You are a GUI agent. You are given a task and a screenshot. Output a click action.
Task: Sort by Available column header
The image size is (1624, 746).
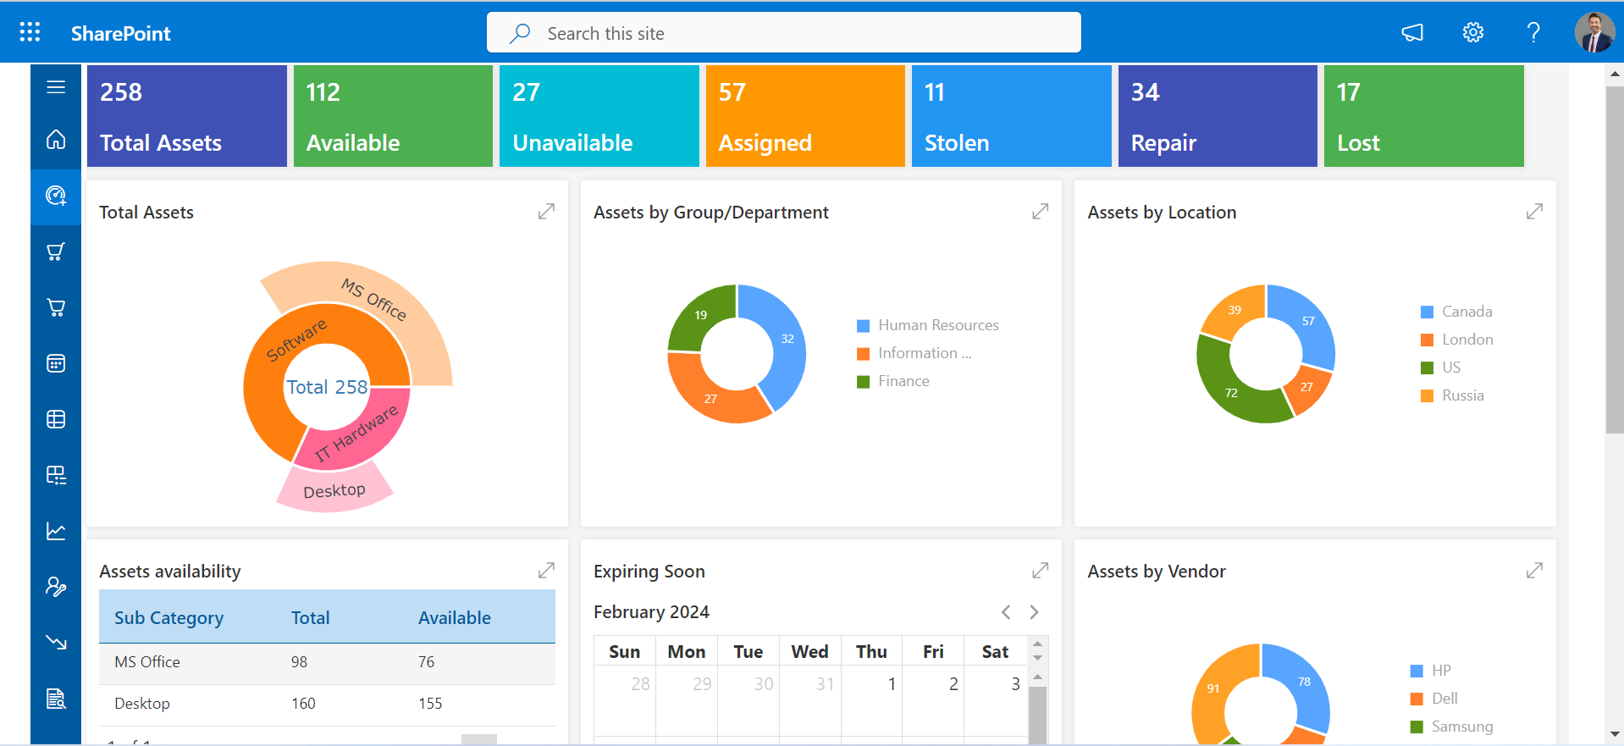point(454,617)
